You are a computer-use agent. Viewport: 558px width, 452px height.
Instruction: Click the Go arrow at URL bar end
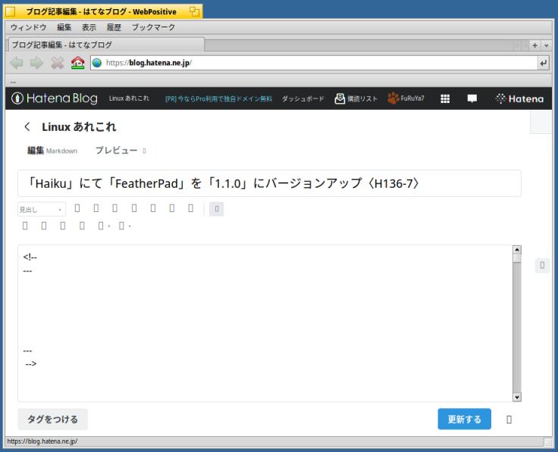pyautogui.click(x=543, y=63)
